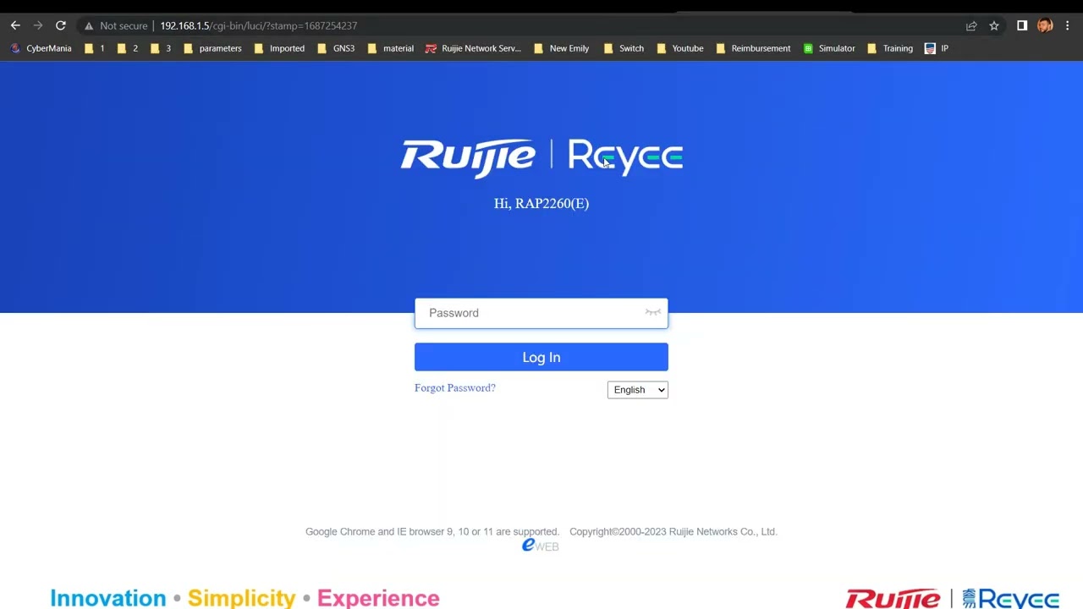Click the Forgot Password? link
Viewport: 1083px width, 609px height.
455,388
